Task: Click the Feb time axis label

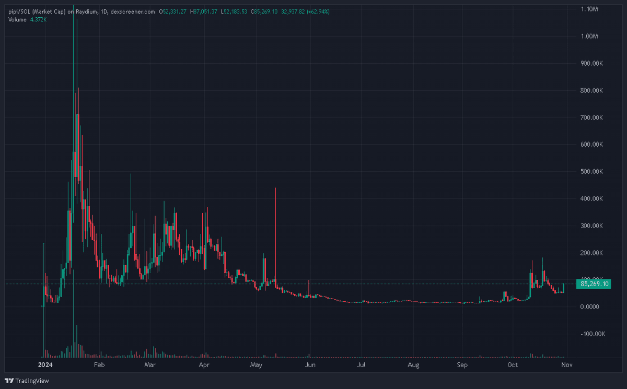Action: (99, 365)
